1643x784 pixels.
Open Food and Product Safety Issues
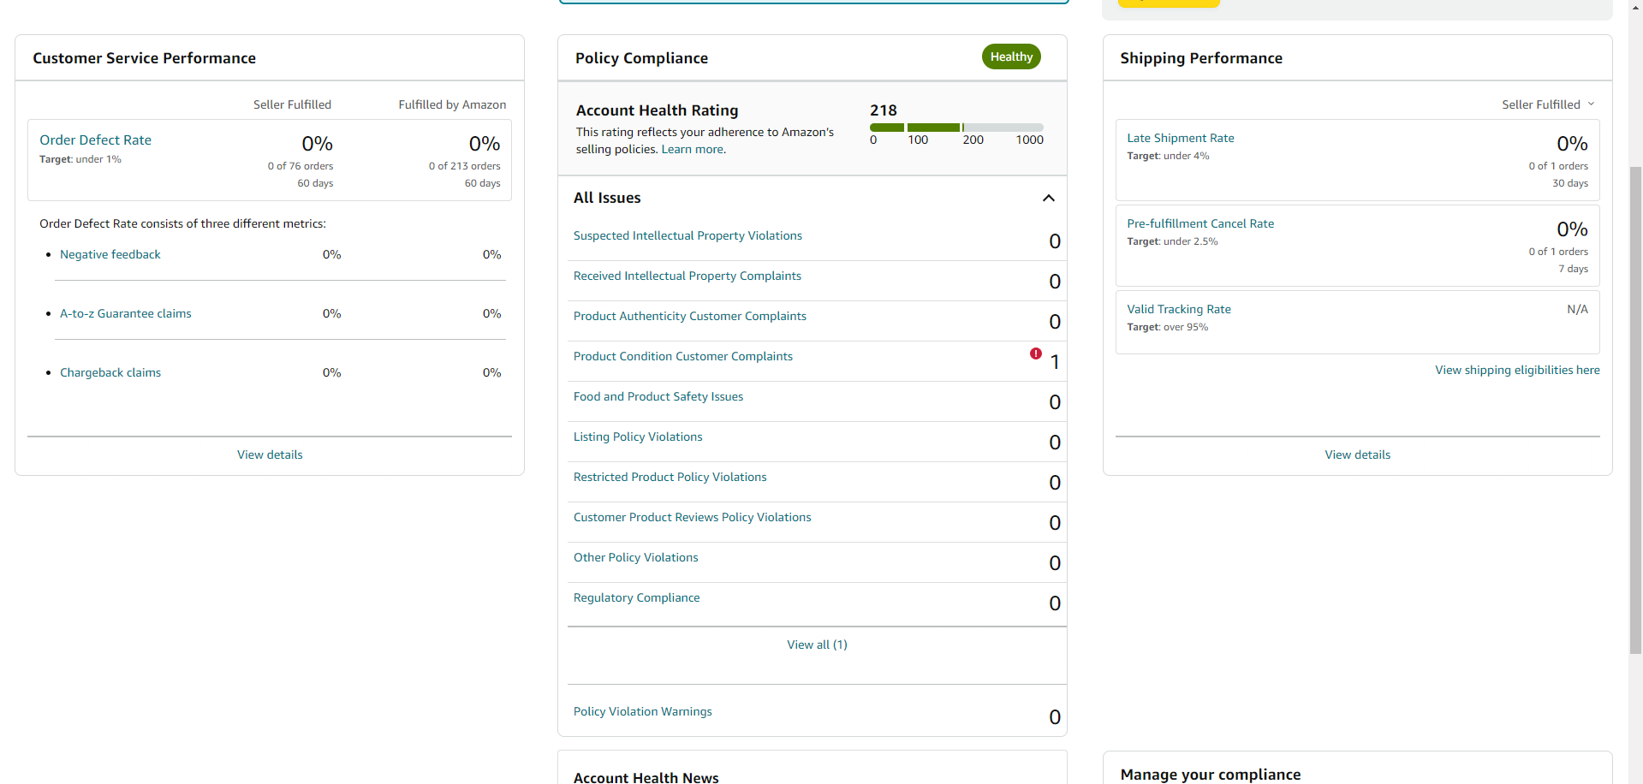click(x=658, y=396)
